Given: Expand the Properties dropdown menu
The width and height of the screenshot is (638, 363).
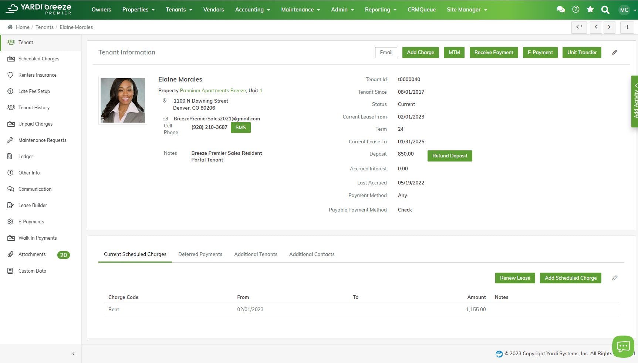Looking at the screenshot, I should tap(138, 10).
